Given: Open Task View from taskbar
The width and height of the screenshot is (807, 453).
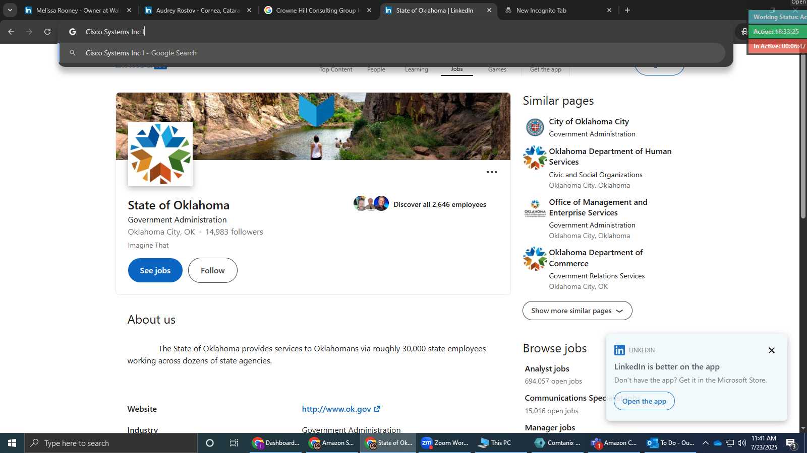Looking at the screenshot, I should point(234,443).
